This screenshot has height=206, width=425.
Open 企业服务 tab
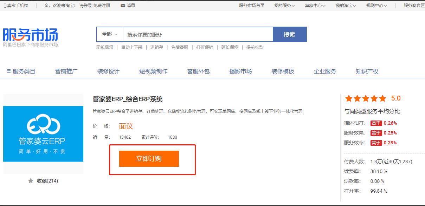point(325,71)
